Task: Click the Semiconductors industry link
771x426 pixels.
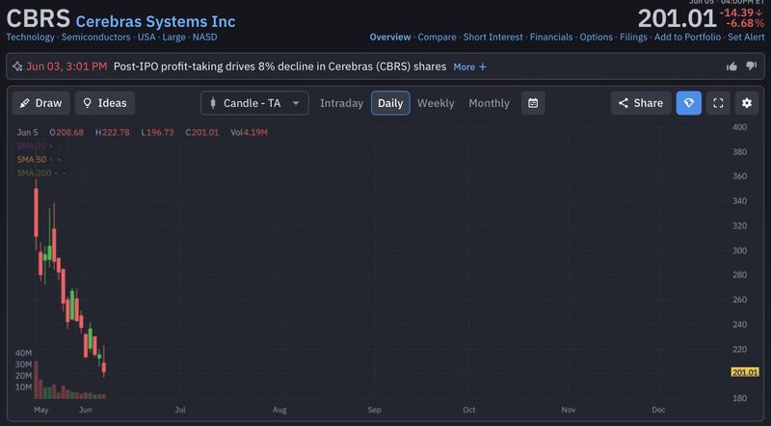Action: [x=95, y=37]
